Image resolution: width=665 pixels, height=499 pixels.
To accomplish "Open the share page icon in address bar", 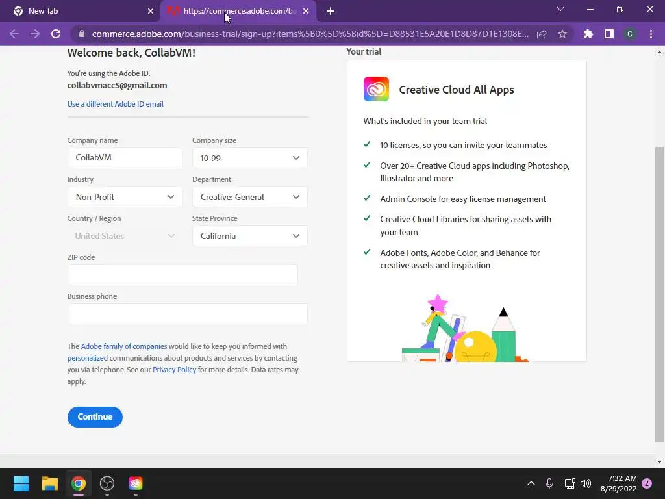I will click(x=542, y=34).
